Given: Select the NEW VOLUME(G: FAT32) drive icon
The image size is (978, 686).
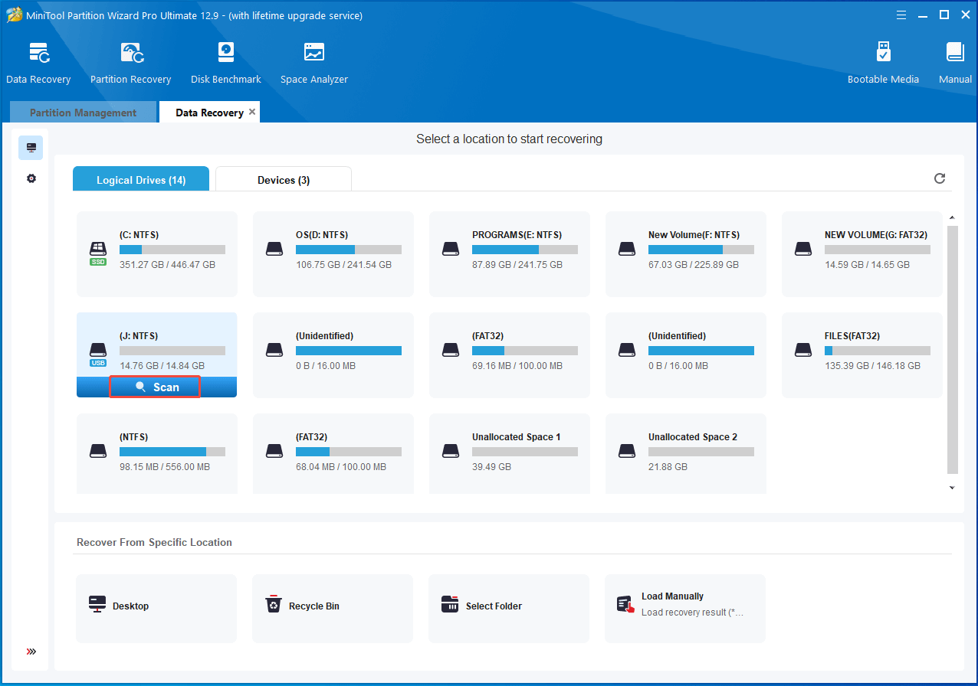Looking at the screenshot, I should point(803,249).
